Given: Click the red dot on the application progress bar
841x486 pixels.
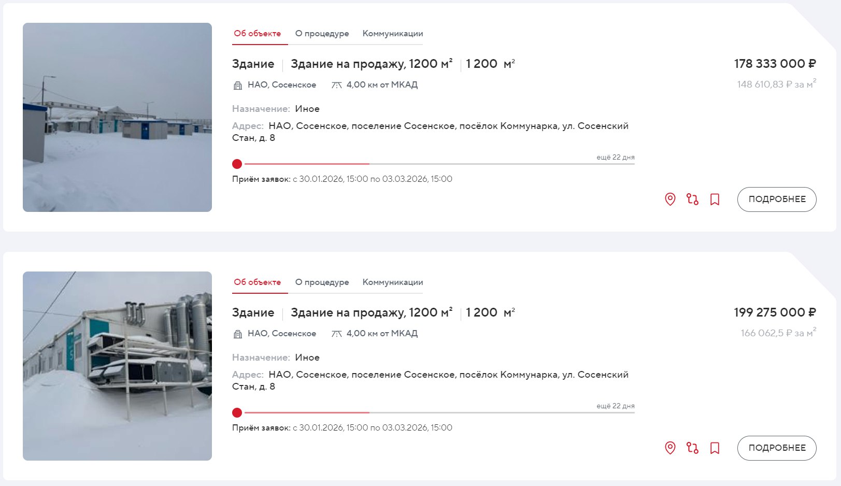Looking at the screenshot, I should (x=237, y=164).
